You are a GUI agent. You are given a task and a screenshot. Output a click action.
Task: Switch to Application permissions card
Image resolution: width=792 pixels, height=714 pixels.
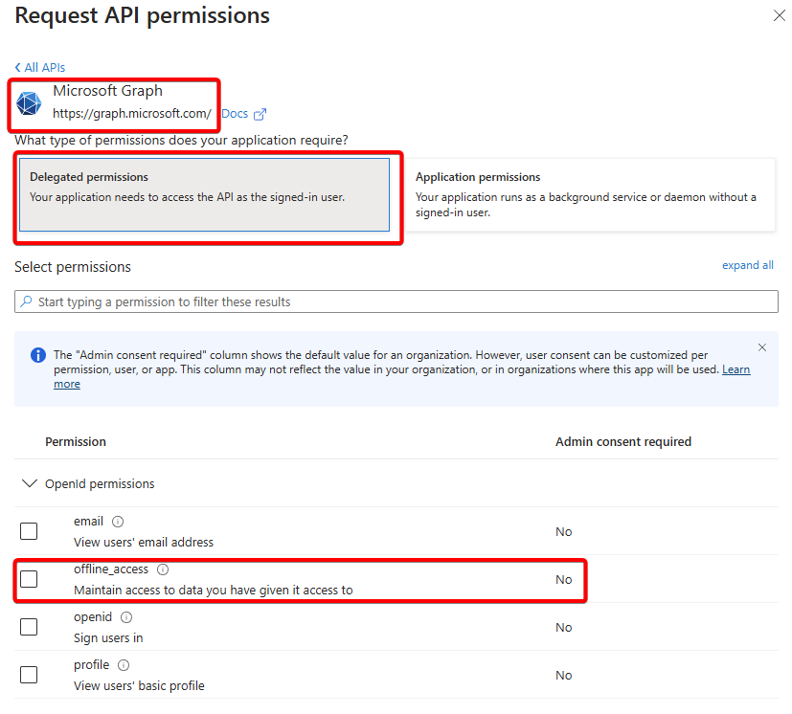point(590,195)
